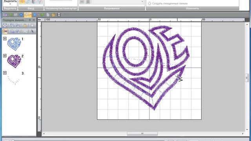Click the horizontal scrollbar right arrow
This screenshot has width=251, height=141.
(x=243, y=134)
